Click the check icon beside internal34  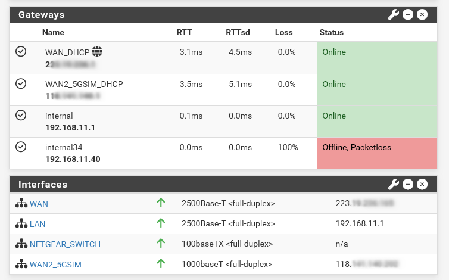click(x=21, y=147)
